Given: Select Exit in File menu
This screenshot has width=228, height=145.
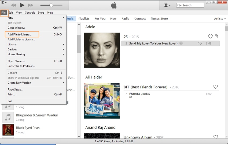Looking at the screenshot, I should 36,101.
